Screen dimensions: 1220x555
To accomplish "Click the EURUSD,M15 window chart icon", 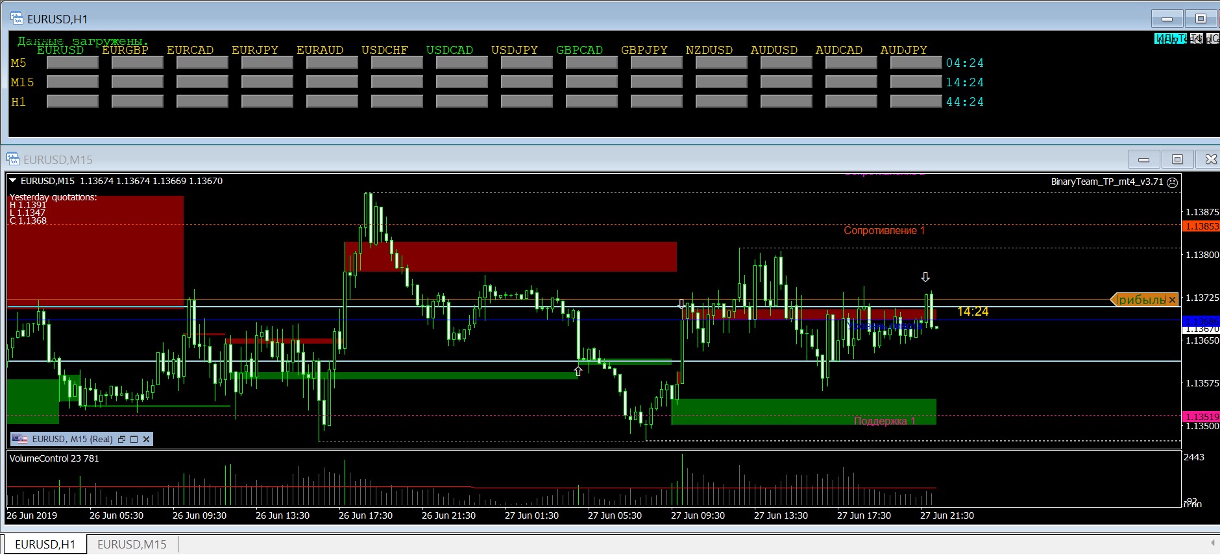I will (12, 159).
